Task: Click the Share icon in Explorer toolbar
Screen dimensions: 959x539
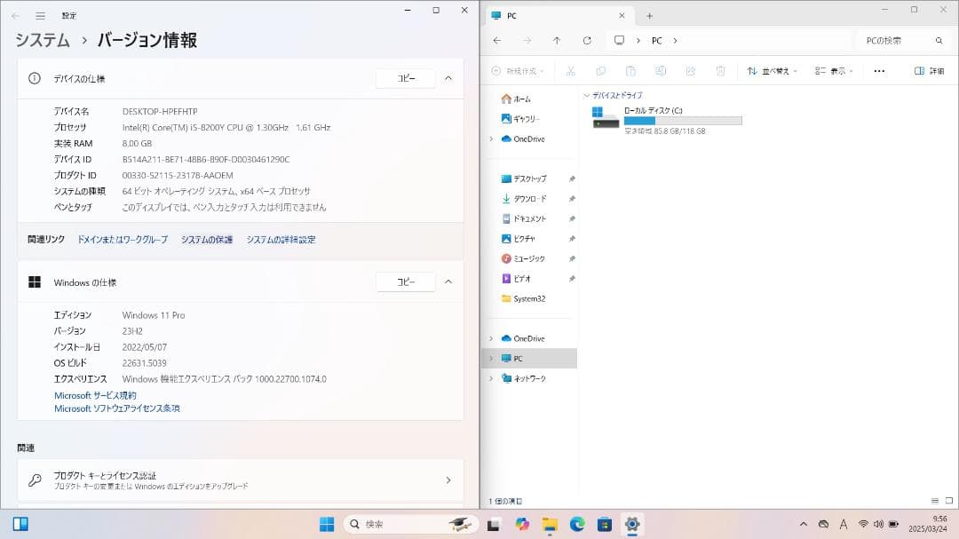Action: coord(692,70)
